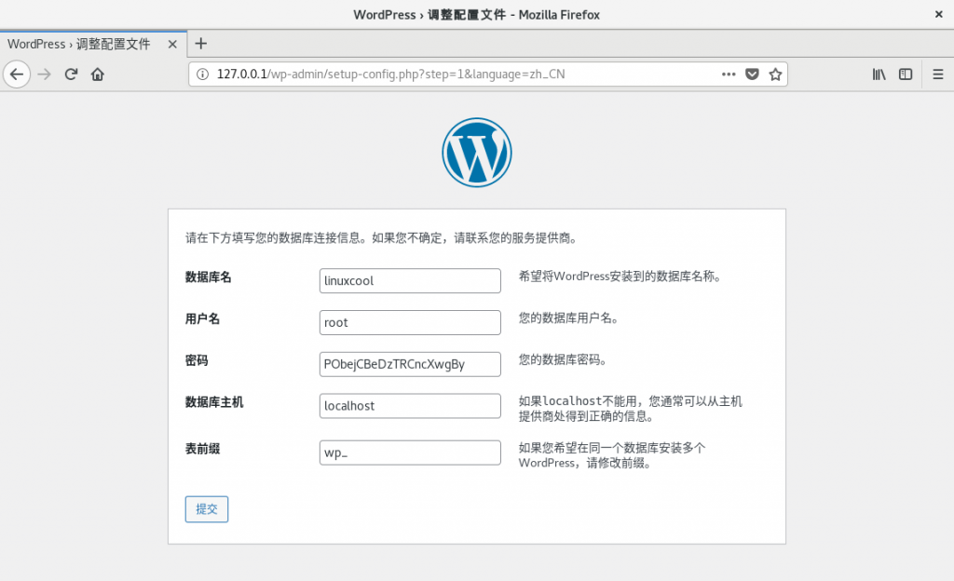954x581 pixels.
Task: Go to the Firefox home page
Action: 97,74
